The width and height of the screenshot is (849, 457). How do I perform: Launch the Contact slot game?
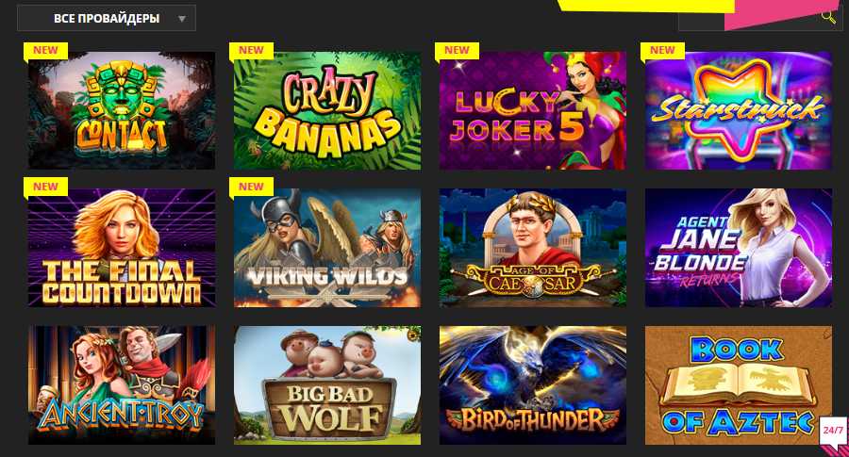122,111
